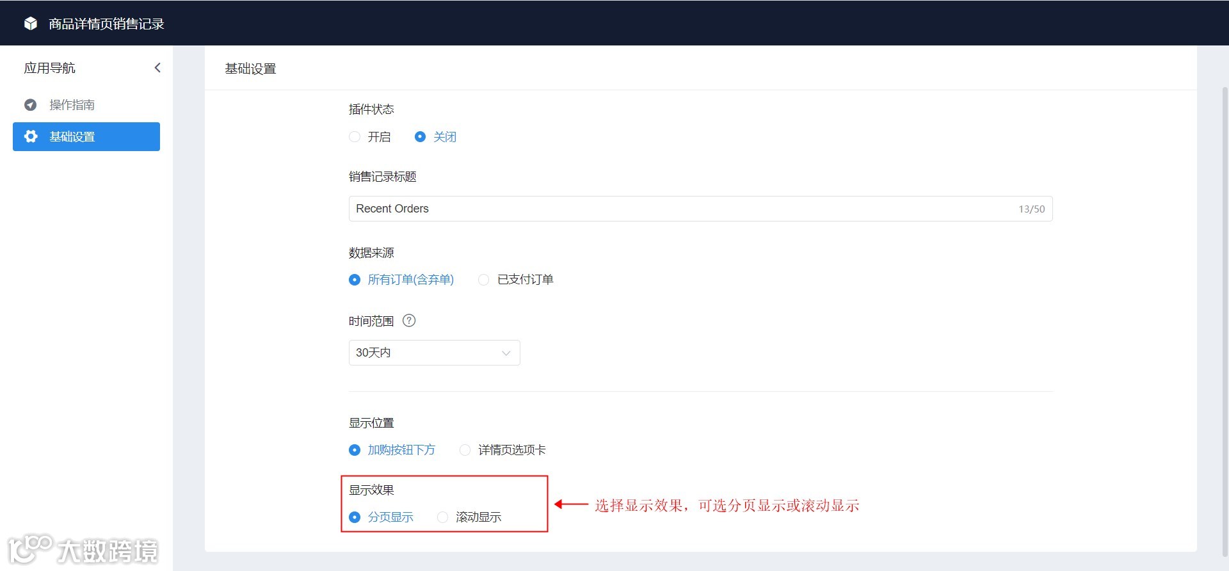The height and width of the screenshot is (571, 1229).
Task: Open the 30天内 time range dropdown
Action: (434, 353)
